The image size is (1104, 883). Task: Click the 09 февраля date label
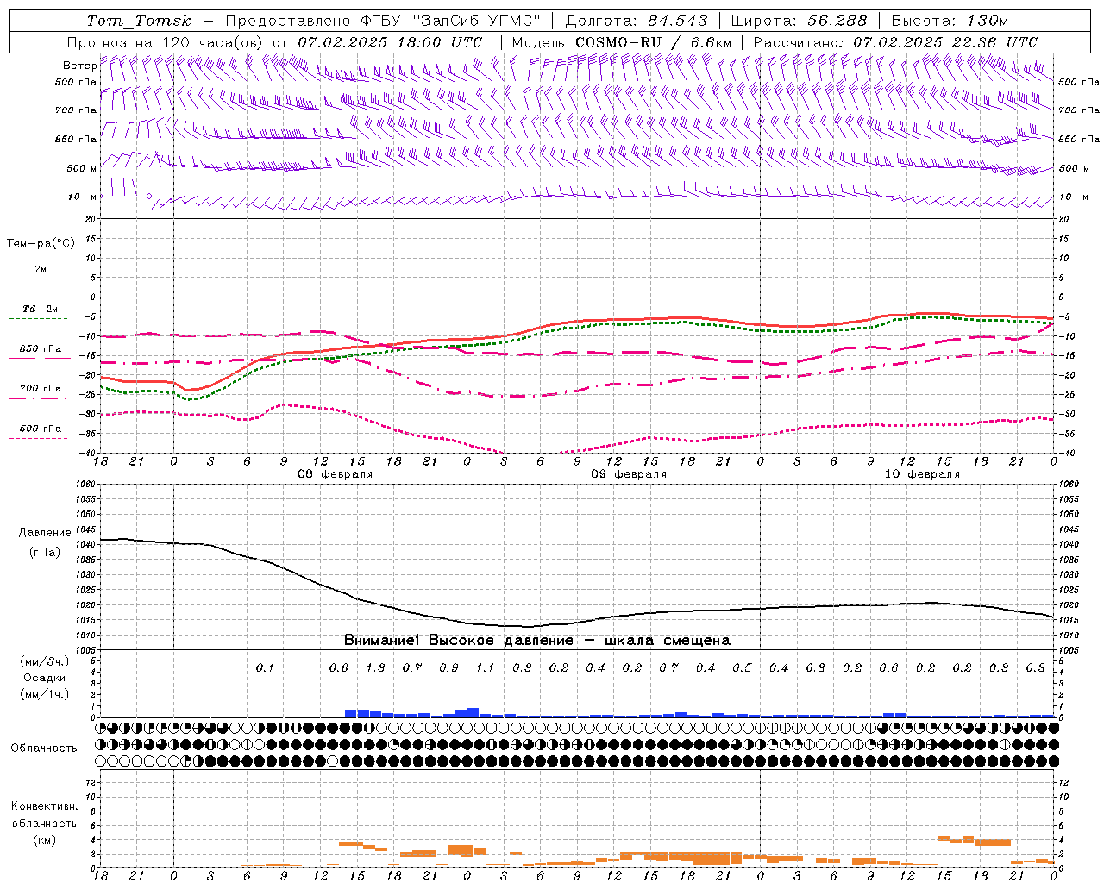tap(629, 474)
